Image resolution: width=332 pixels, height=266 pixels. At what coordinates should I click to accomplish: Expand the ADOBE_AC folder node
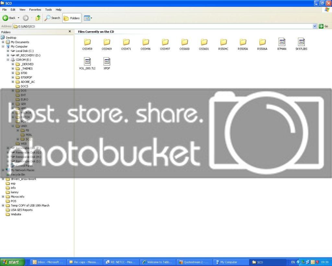(x=13, y=82)
